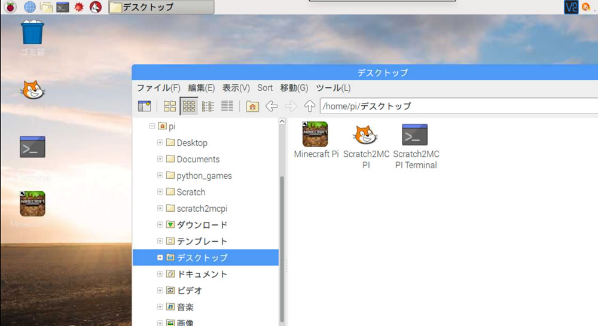The width and height of the screenshot is (598, 326).
Task: Expand the python_games folder node
Action: pos(160,175)
